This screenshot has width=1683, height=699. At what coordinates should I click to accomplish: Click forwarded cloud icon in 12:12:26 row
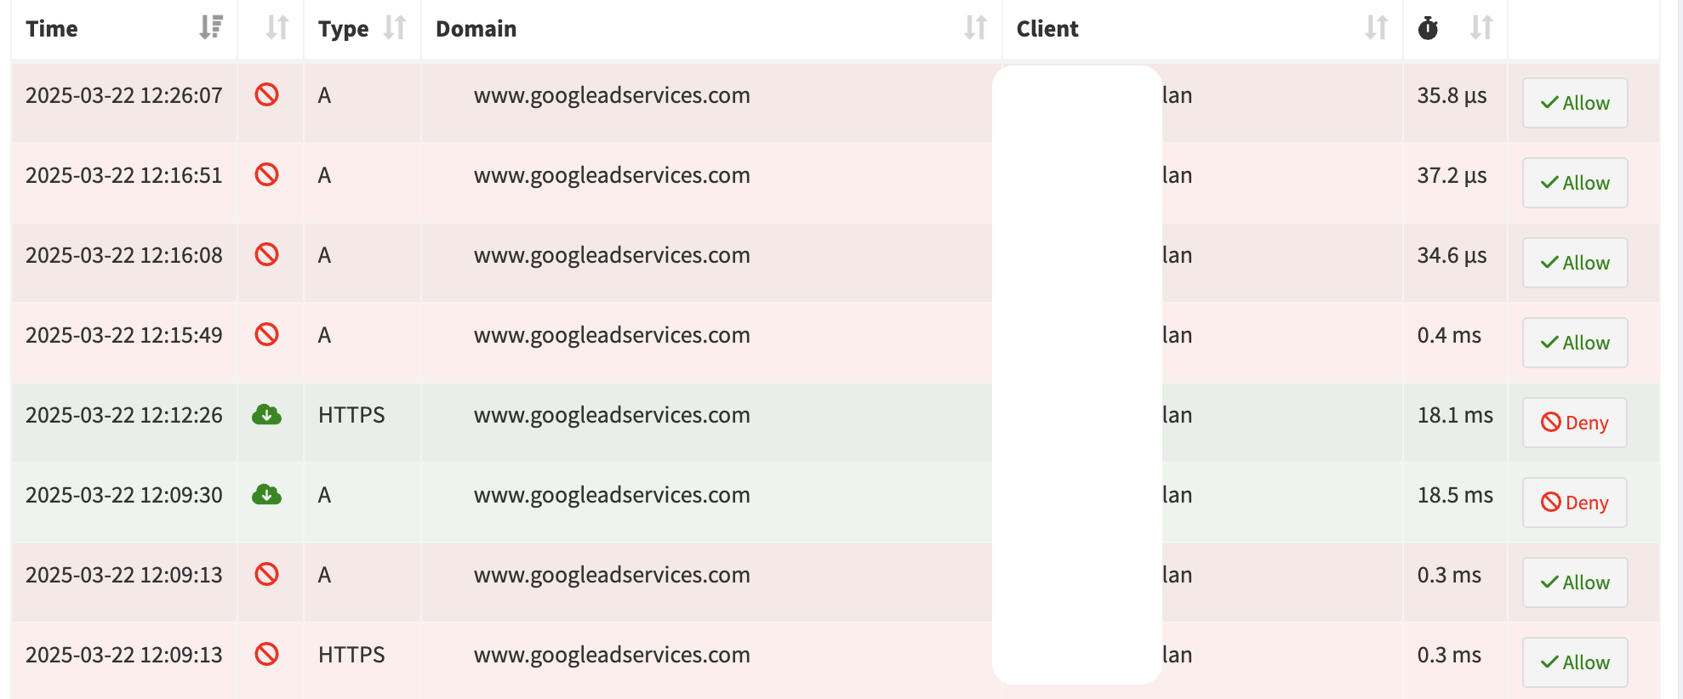coord(266,414)
